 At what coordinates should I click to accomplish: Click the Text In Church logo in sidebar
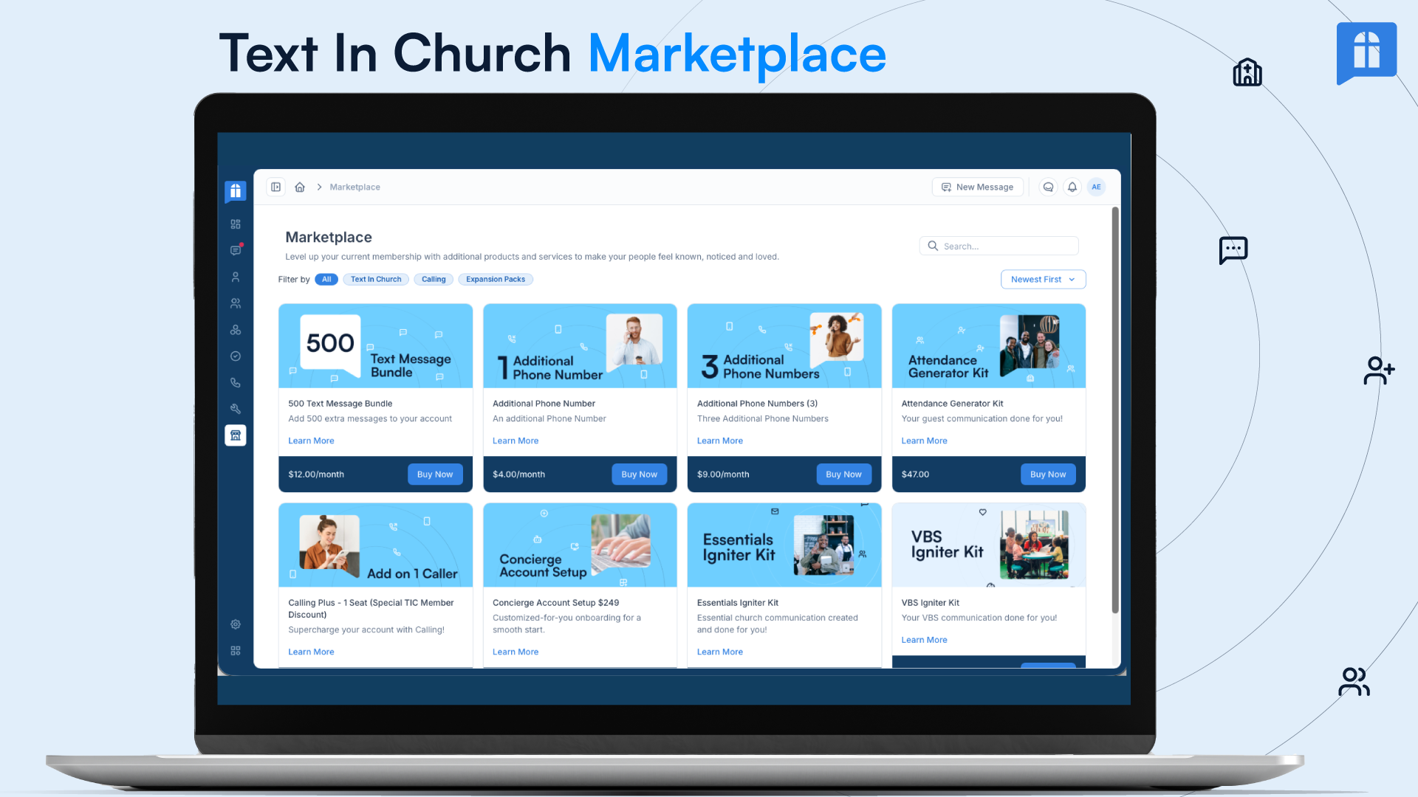point(235,192)
